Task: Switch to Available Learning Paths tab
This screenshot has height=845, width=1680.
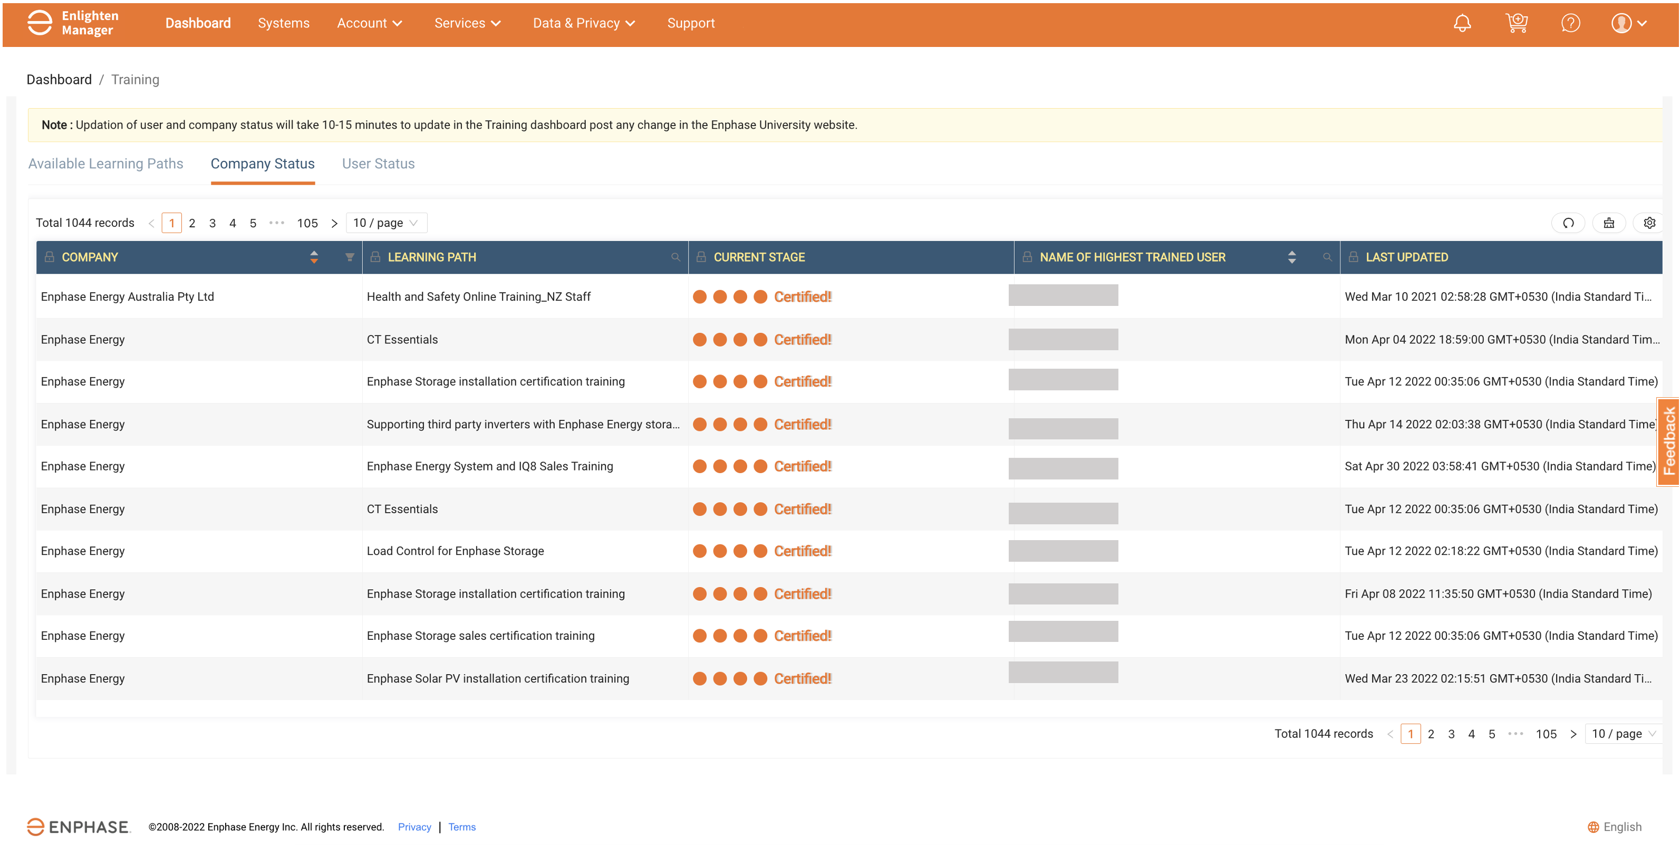Action: point(105,164)
